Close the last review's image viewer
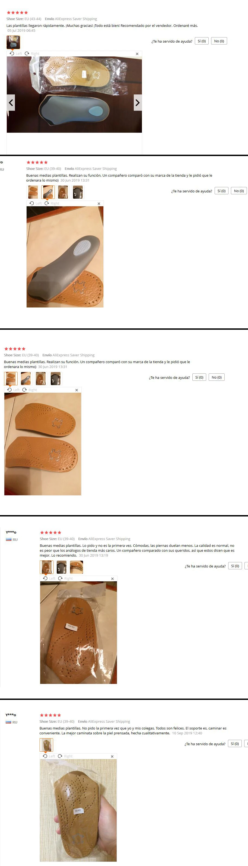Viewport: 248px width, 866px height. (112, 756)
